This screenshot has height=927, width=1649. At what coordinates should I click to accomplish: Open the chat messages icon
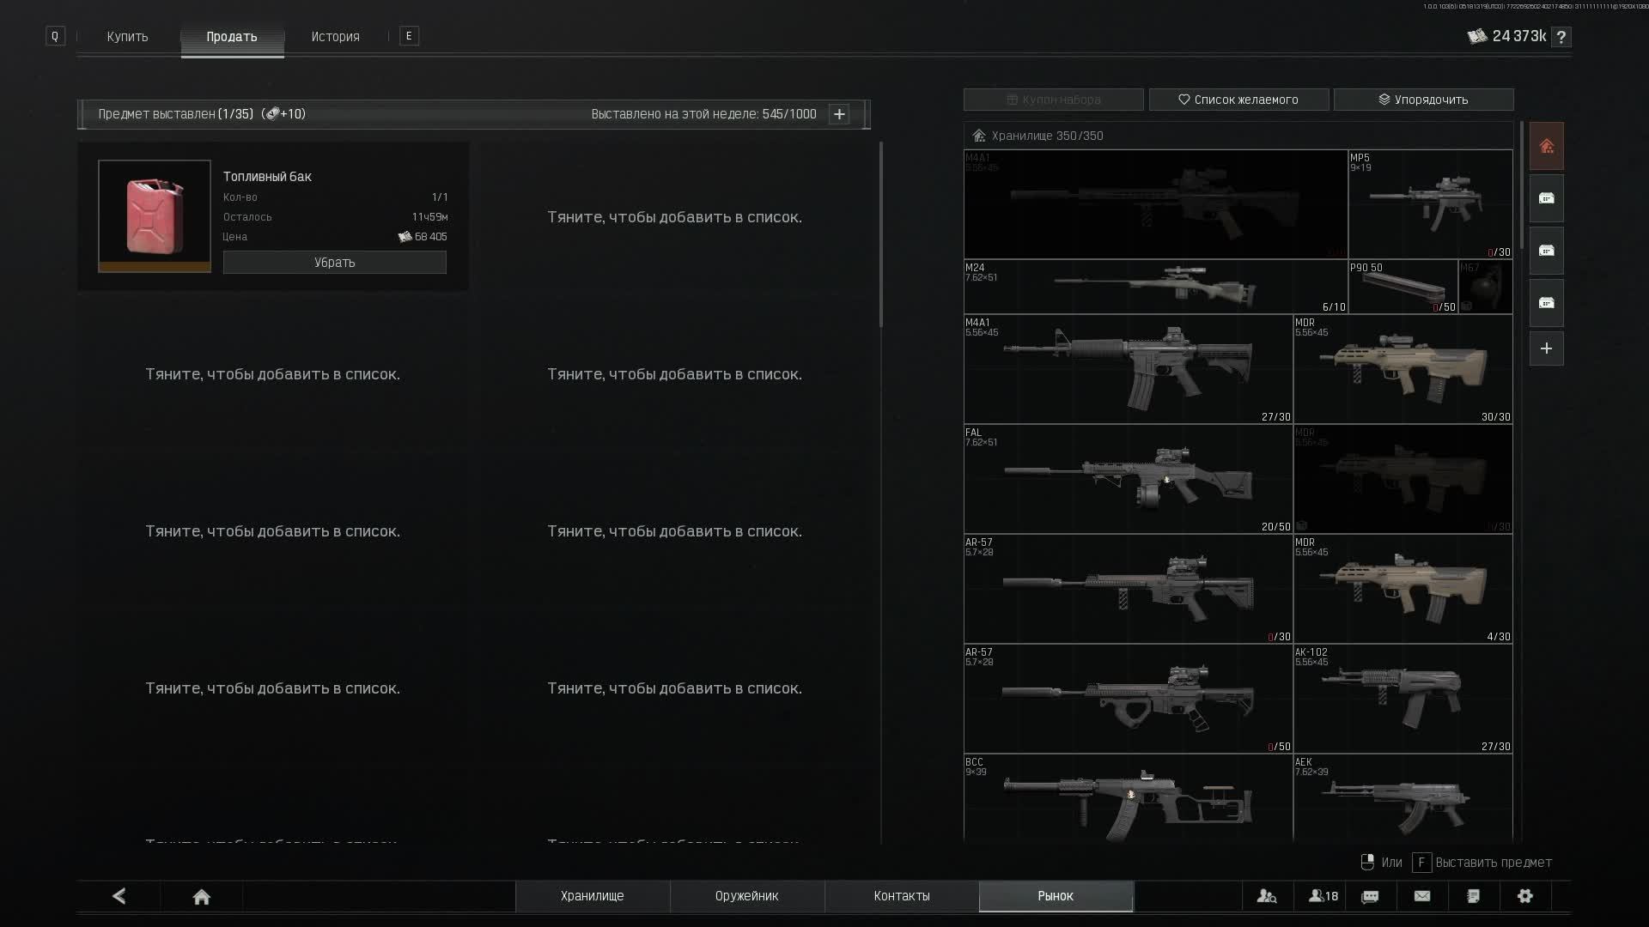(1371, 896)
